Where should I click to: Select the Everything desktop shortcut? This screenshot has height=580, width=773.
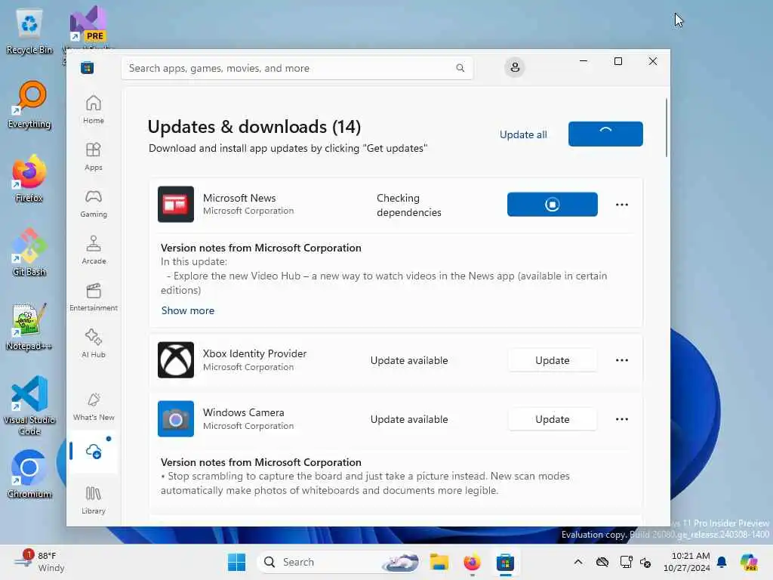29,105
